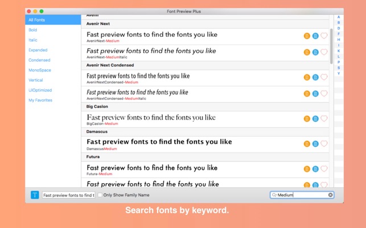The image size is (366, 228).
Task: Click blue icon for AvenirNextCondensed-Medium row
Action: (x=315, y=77)
